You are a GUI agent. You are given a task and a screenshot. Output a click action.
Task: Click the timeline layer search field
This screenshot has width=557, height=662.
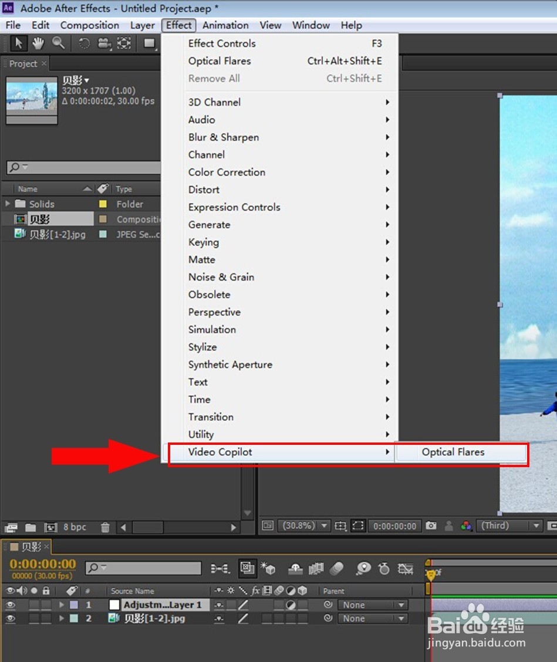coord(143,568)
